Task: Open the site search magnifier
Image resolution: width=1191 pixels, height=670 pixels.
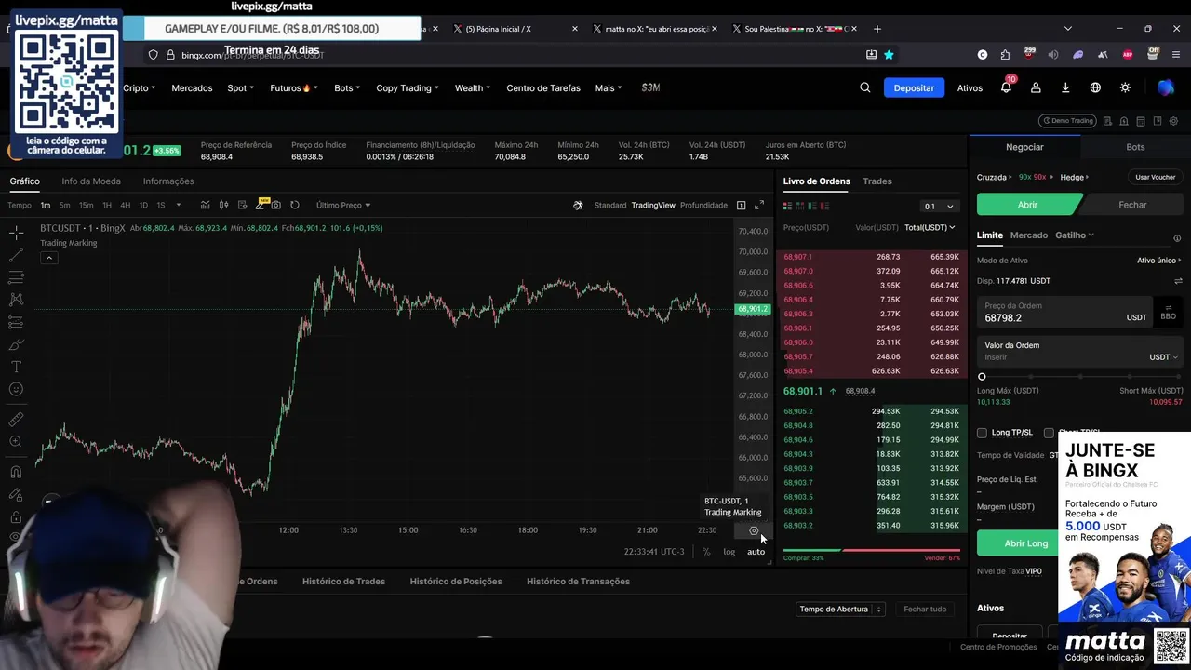Action: click(x=865, y=87)
